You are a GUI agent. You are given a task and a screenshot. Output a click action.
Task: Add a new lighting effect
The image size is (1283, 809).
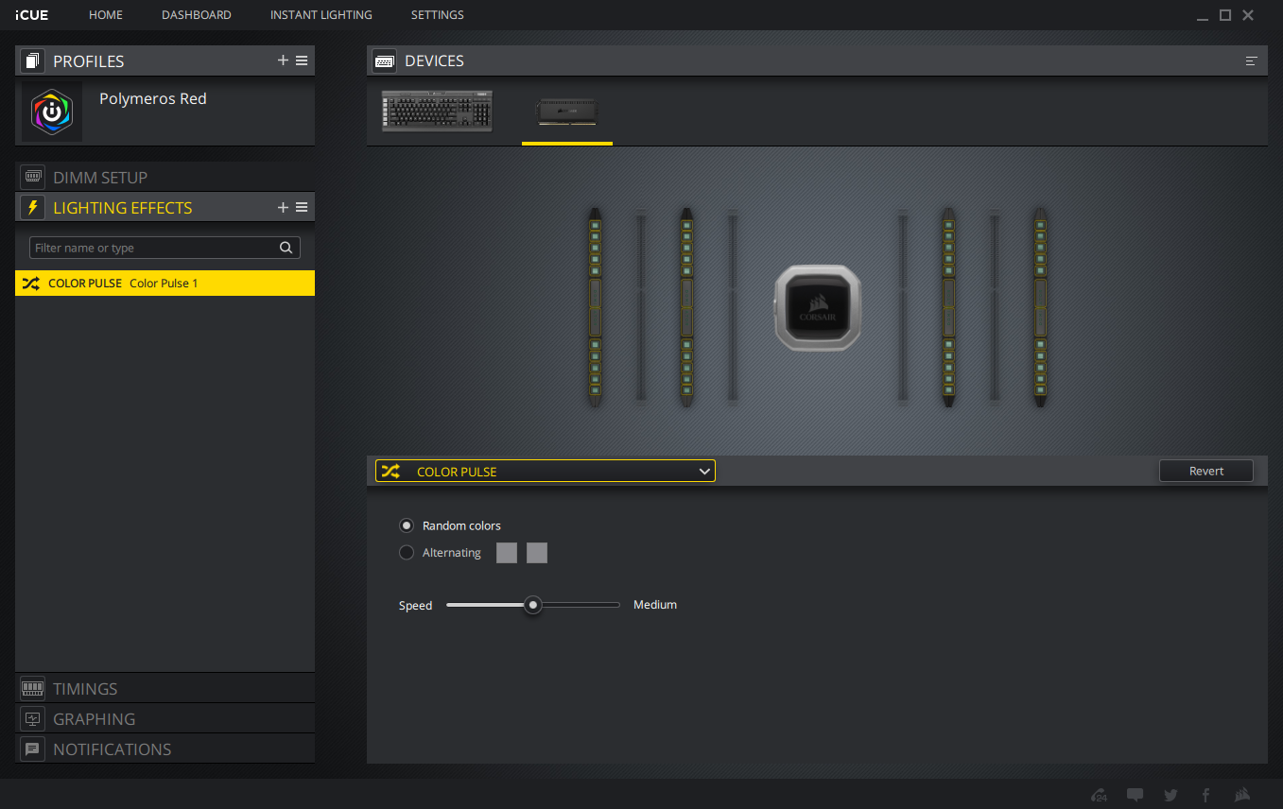pyautogui.click(x=283, y=207)
